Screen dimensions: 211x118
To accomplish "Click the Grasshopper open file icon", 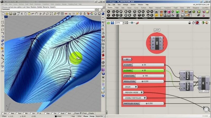I will [108, 23].
